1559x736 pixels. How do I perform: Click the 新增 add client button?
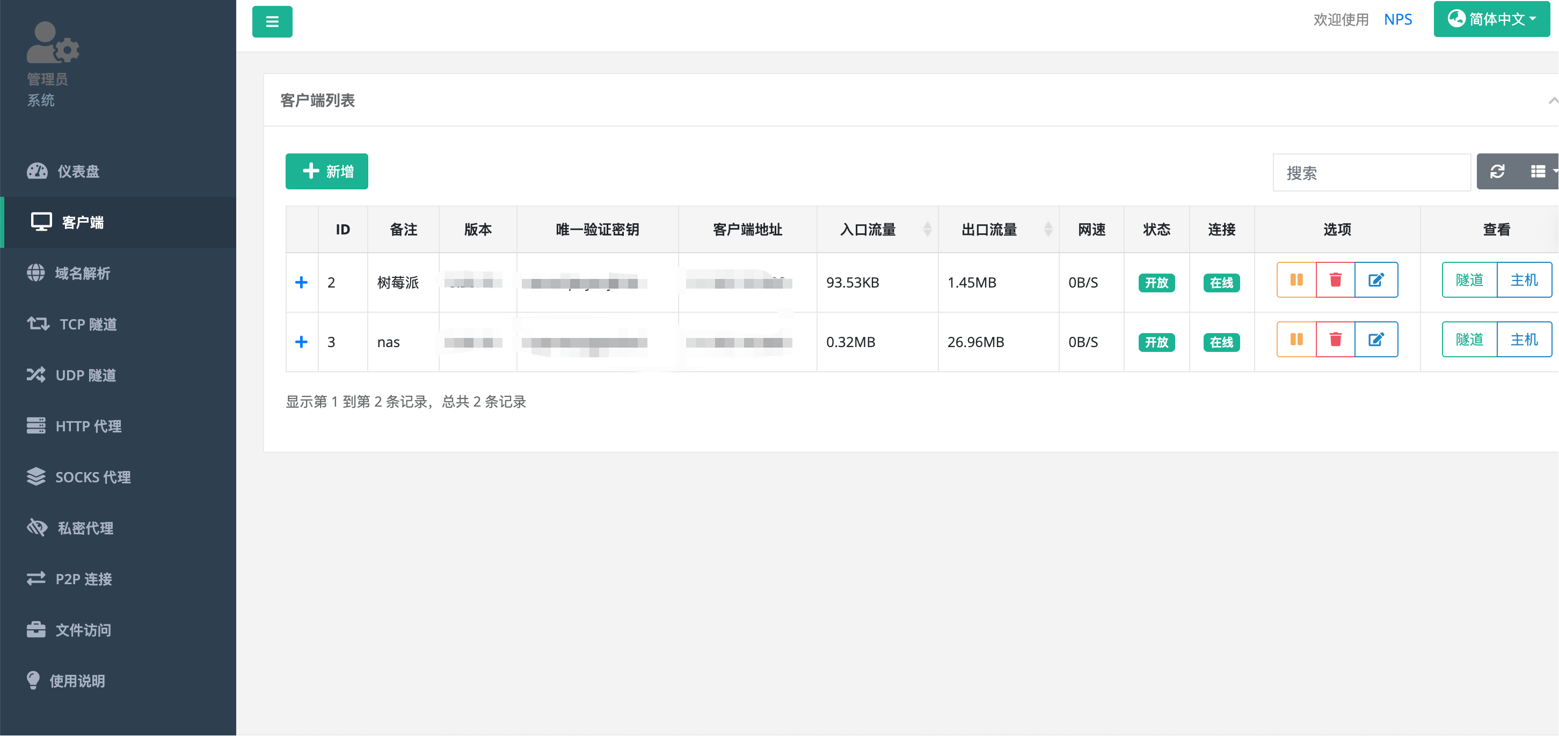327,171
